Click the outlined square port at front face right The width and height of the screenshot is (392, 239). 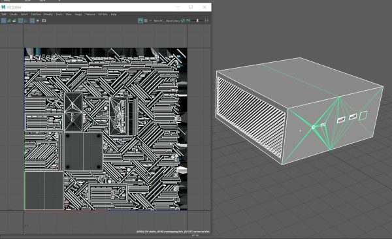click(363, 116)
